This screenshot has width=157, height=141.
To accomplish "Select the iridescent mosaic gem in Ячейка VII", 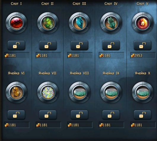I will pyautogui.click(x=48, y=92).
